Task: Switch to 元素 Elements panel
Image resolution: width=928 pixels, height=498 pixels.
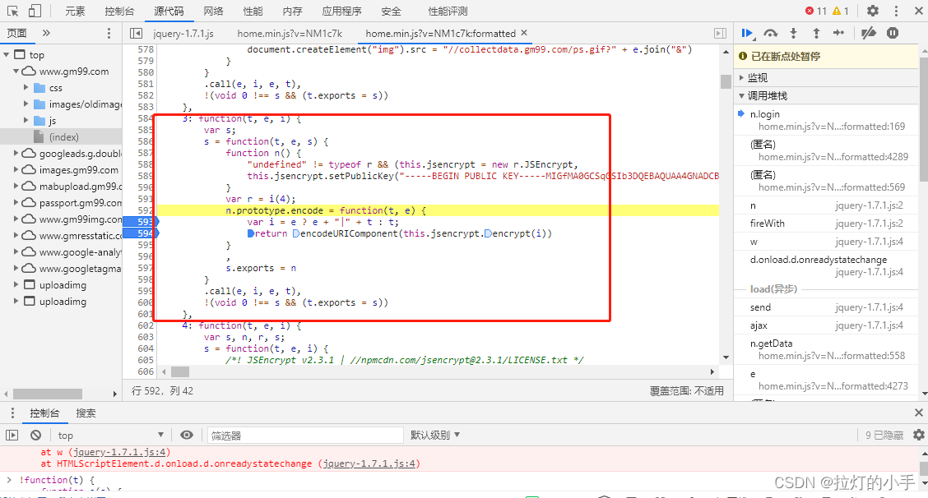Action: [x=75, y=12]
